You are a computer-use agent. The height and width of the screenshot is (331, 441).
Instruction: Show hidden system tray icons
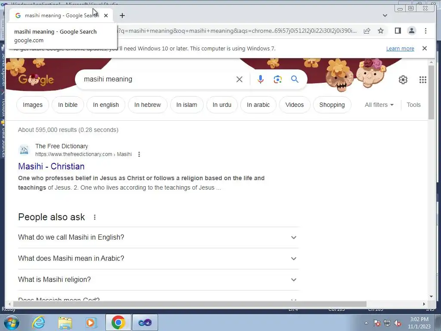(366, 323)
